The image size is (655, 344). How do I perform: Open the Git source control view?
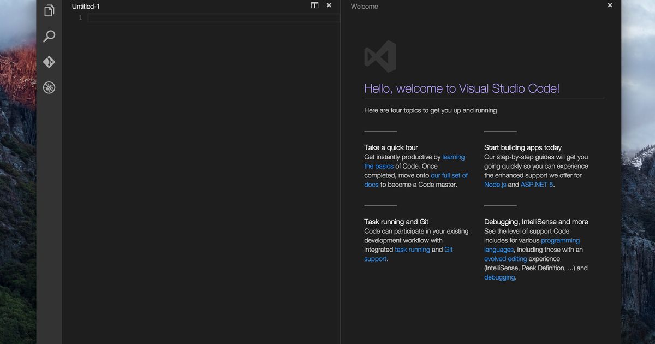(x=49, y=62)
